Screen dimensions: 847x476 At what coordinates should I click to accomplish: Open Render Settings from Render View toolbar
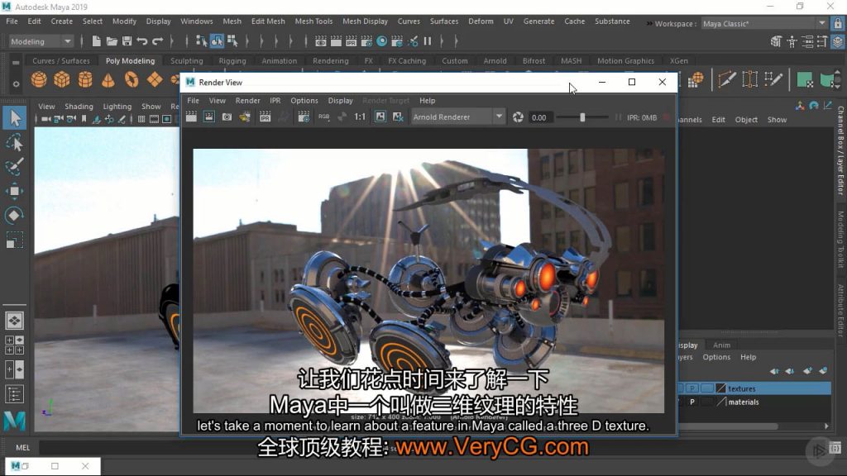[x=304, y=117]
